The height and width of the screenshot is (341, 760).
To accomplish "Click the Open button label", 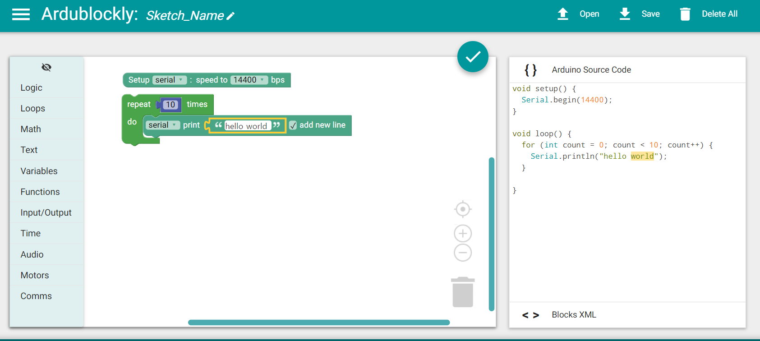I will pos(589,14).
